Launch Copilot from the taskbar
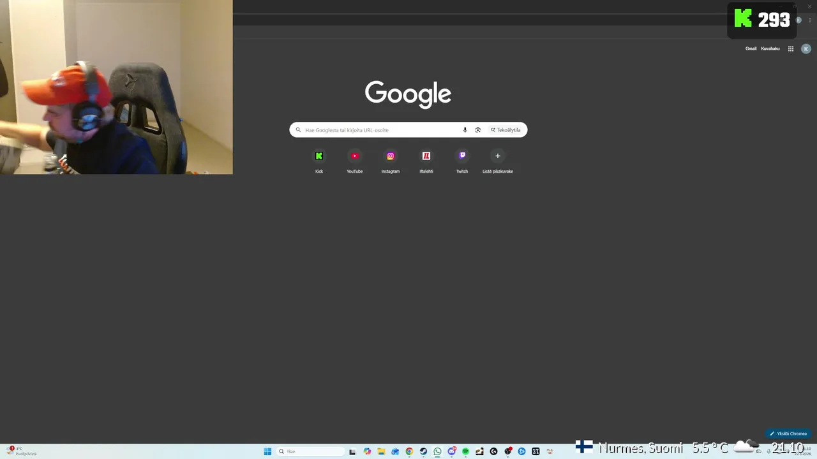Viewport: 817px width, 459px height. pos(367,451)
